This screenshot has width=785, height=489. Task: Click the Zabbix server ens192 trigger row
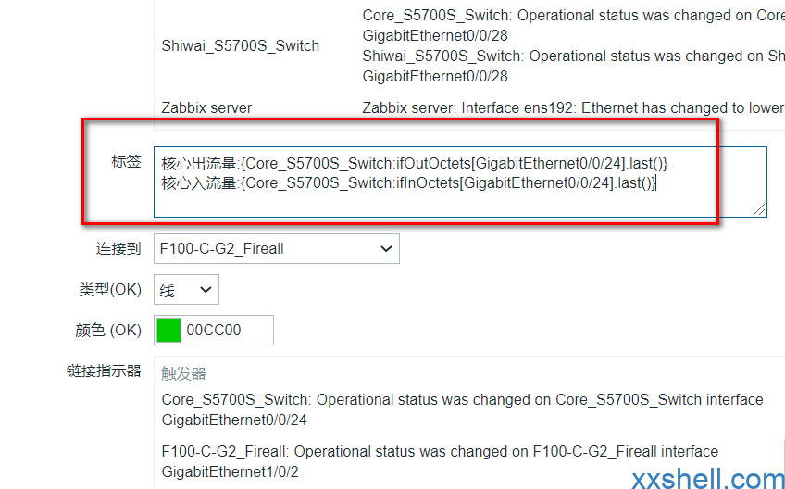click(573, 107)
